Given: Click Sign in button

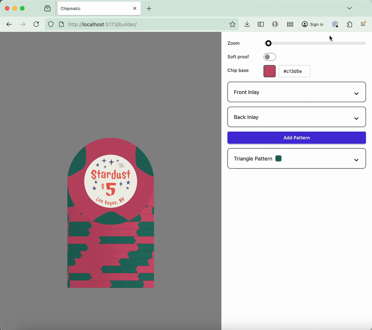Looking at the screenshot, I should point(312,24).
